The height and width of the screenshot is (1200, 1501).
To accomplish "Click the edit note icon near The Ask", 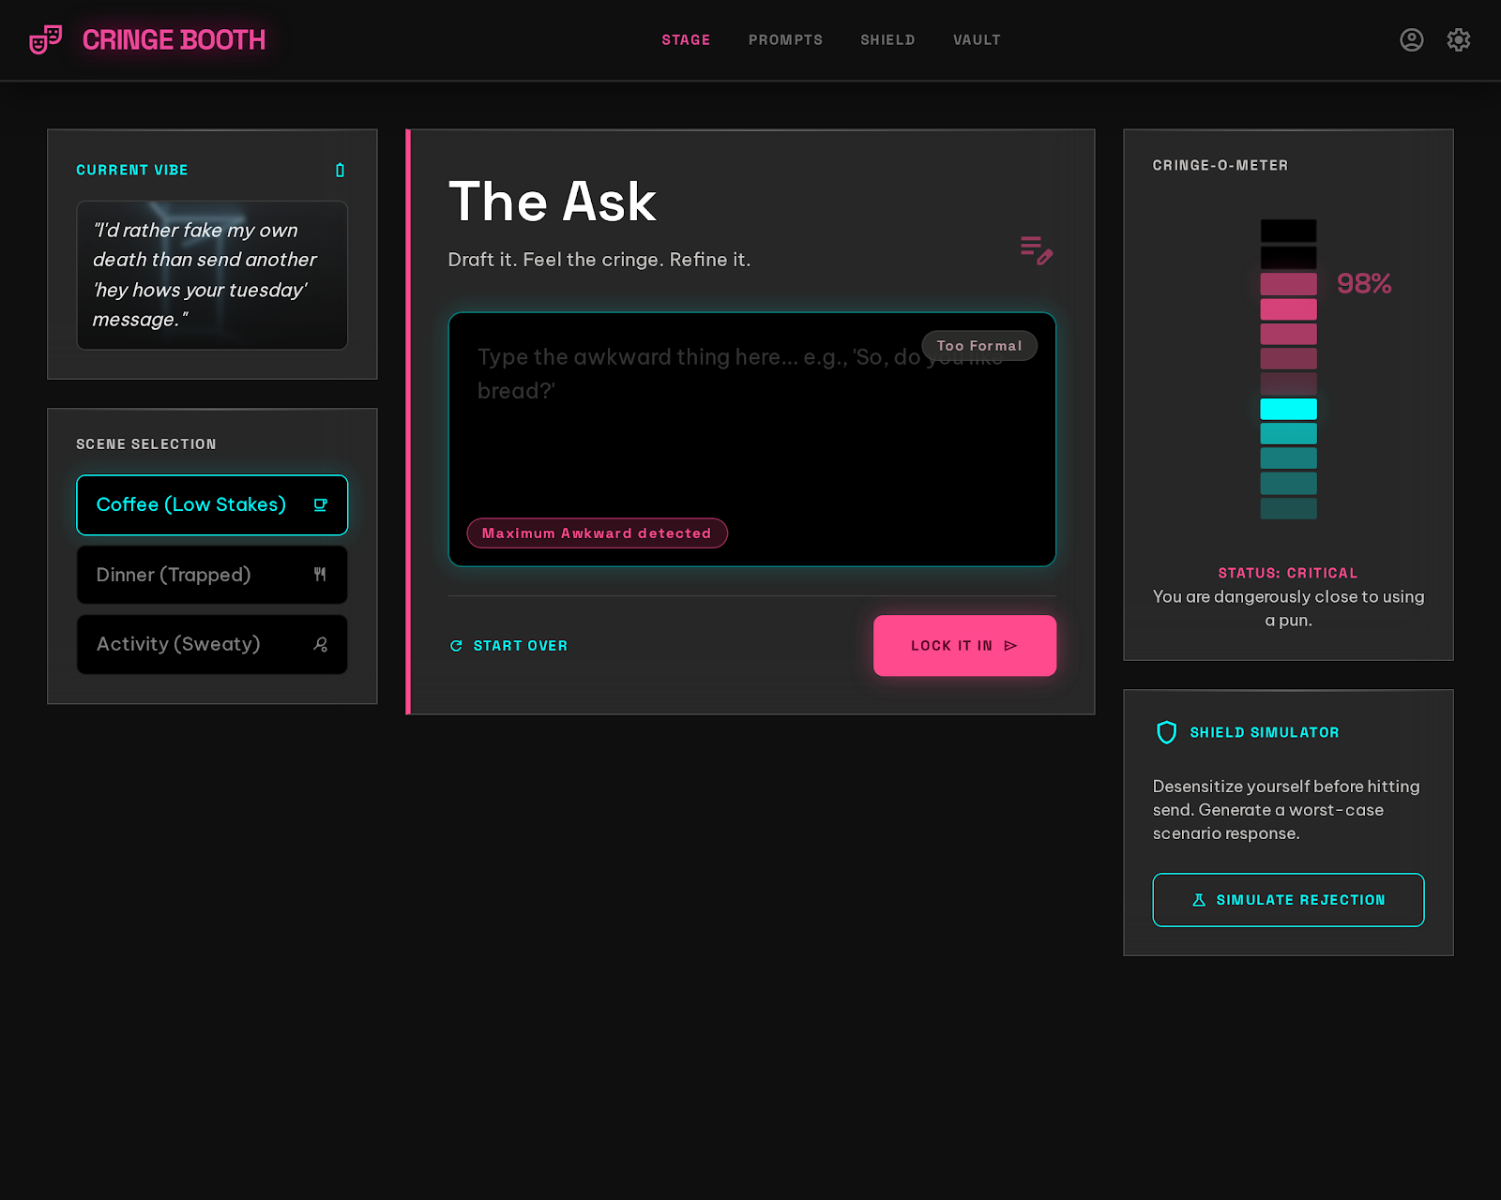I will [x=1037, y=250].
